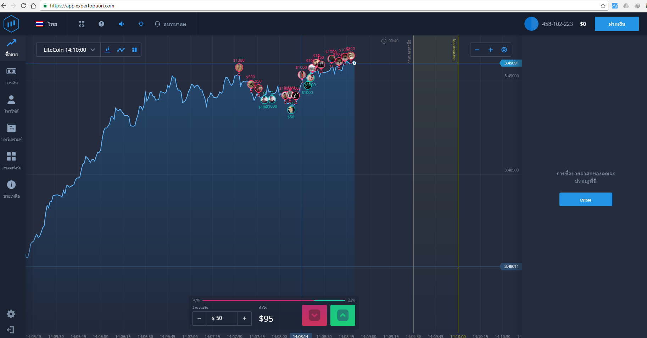Open live chat (สนทนาสด)

pyautogui.click(x=171, y=24)
